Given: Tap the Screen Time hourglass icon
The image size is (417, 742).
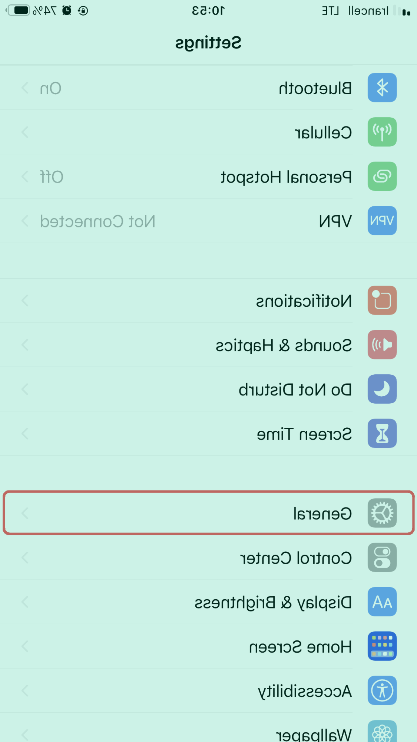Looking at the screenshot, I should [382, 433].
